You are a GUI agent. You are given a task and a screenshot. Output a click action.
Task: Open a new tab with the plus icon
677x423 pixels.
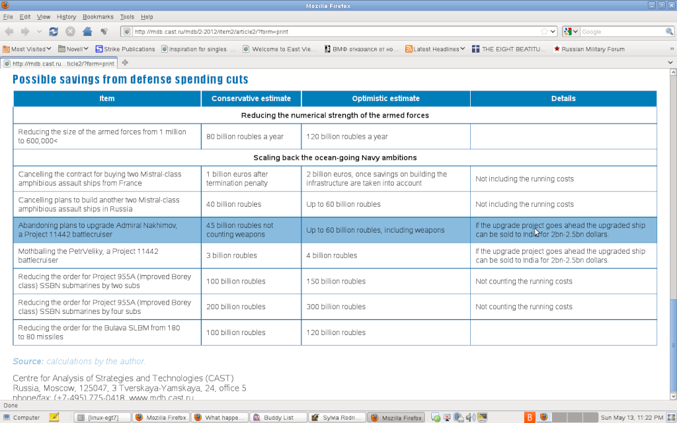(125, 63)
